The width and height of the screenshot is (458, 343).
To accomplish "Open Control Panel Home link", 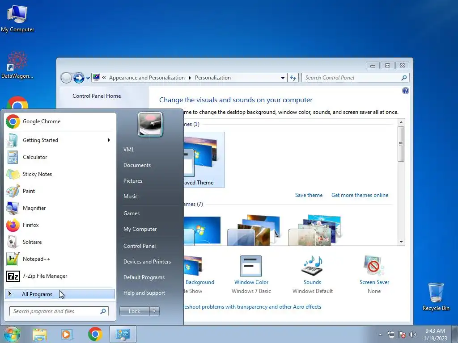I will [97, 96].
